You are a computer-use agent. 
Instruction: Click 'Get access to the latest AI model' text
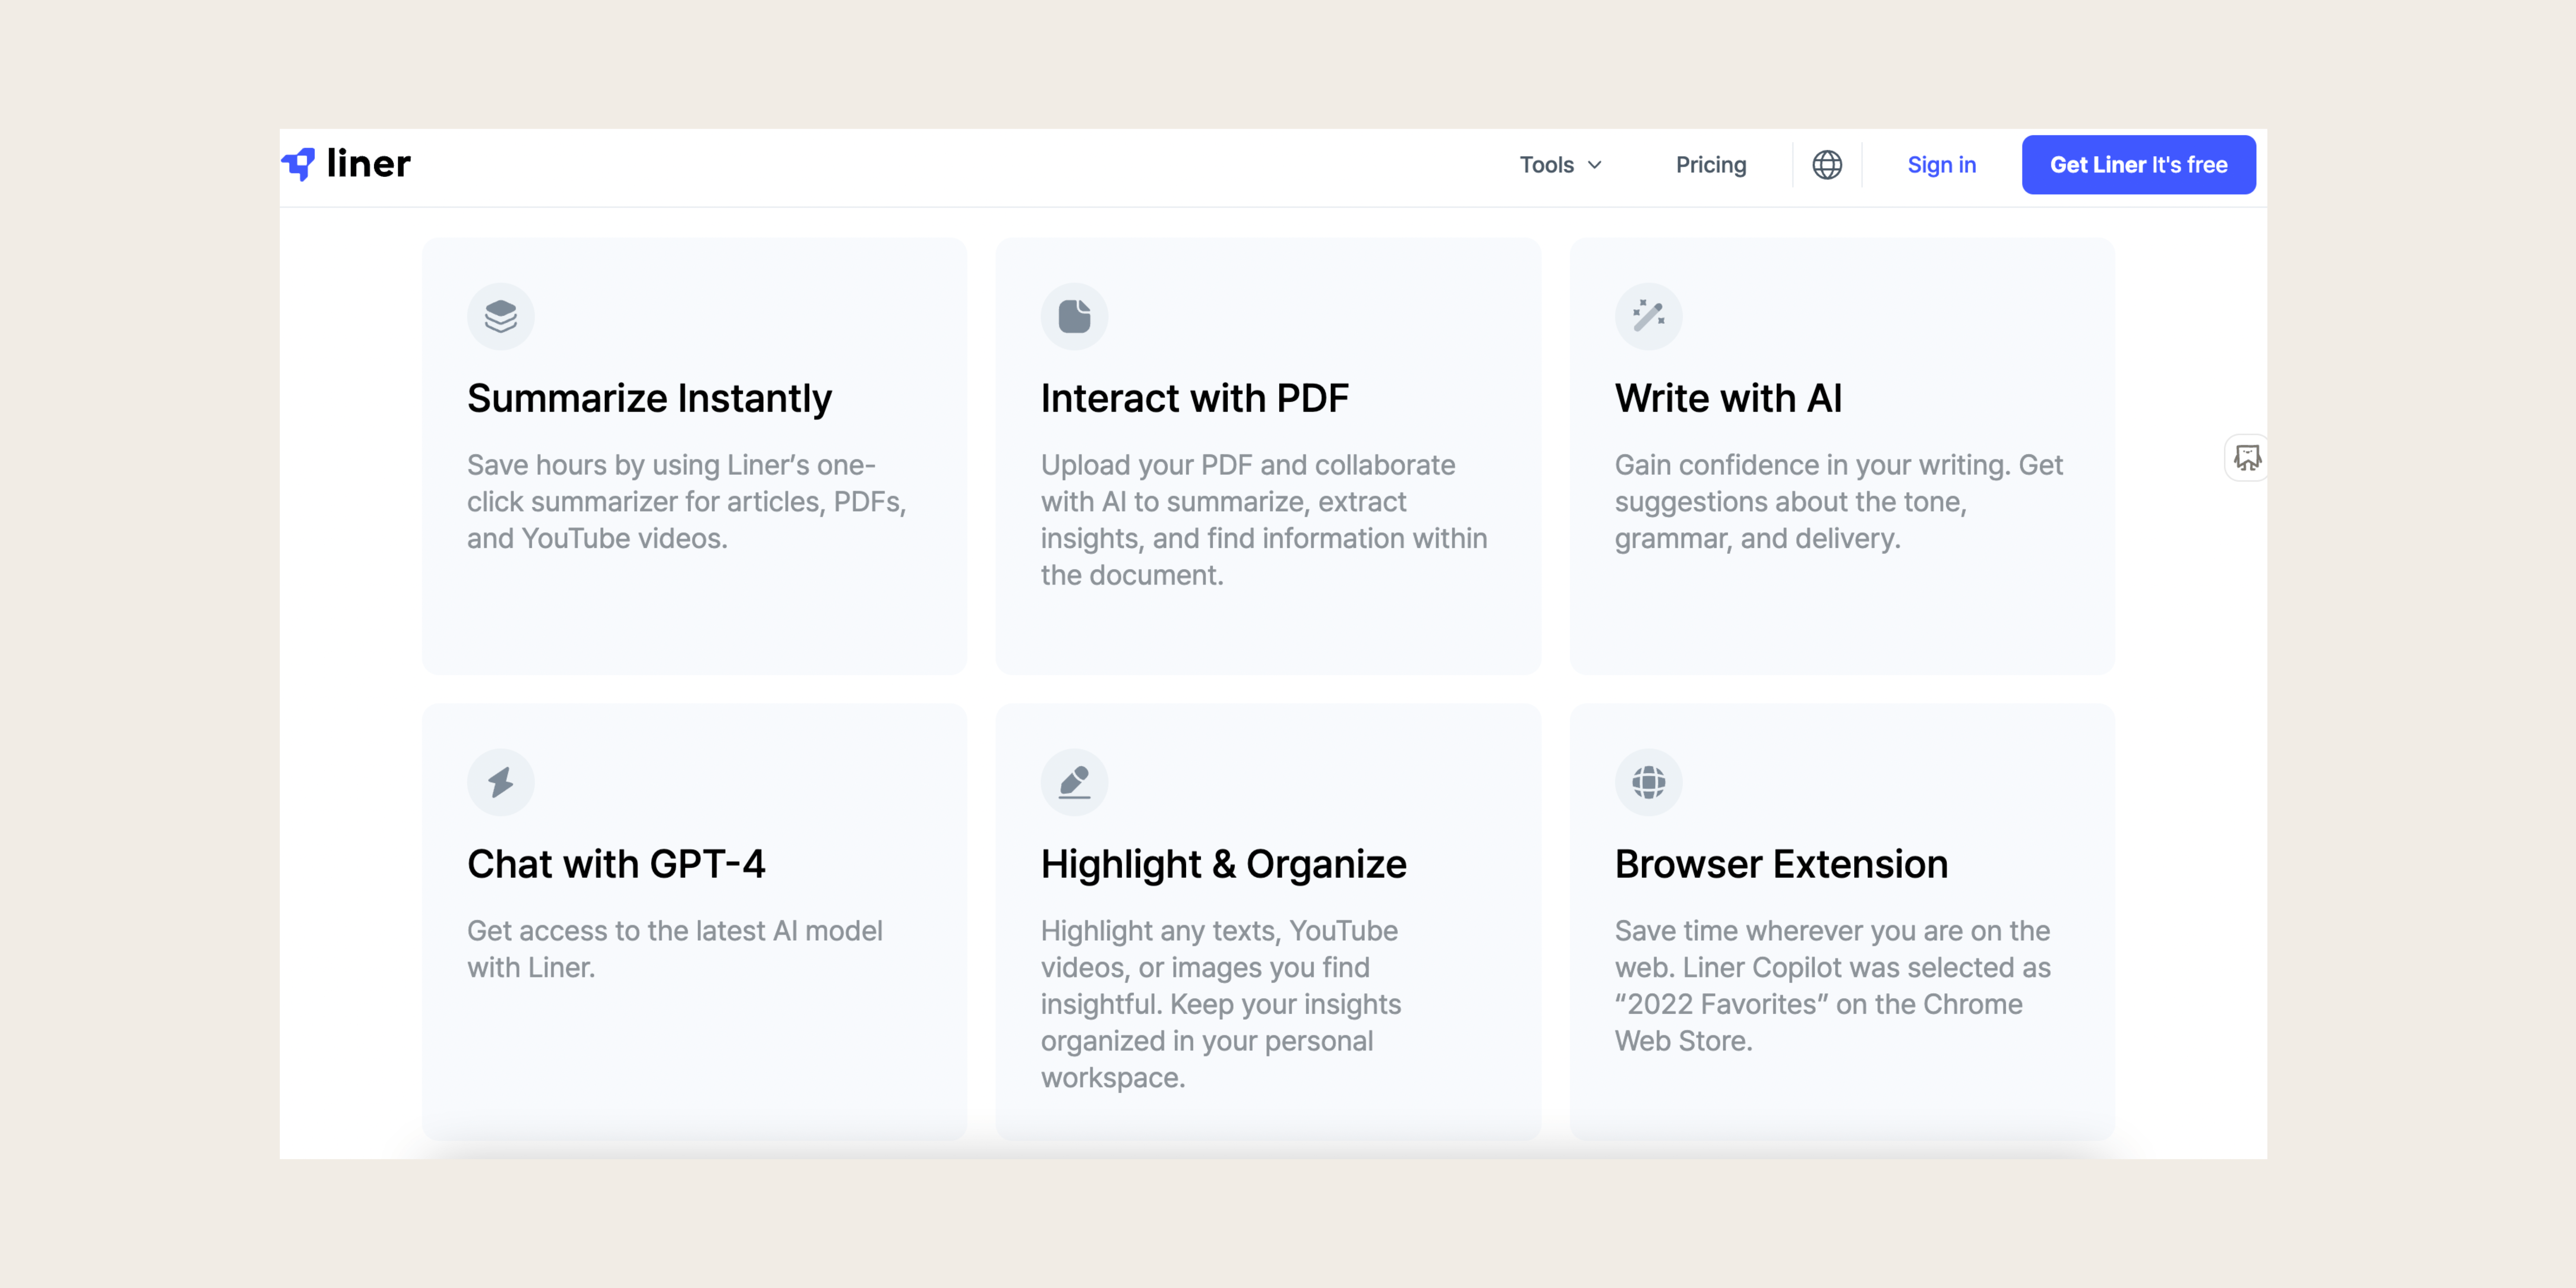[x=675, y=949]
